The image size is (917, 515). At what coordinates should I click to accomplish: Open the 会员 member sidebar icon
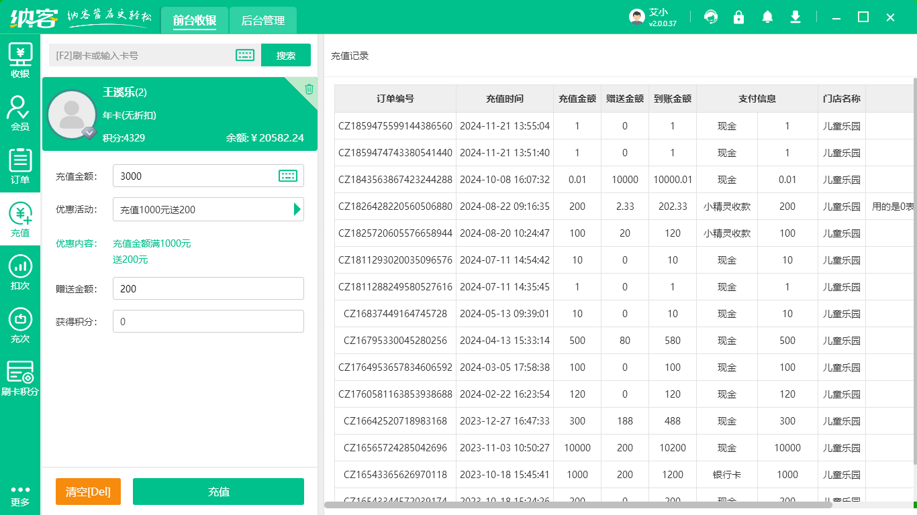point(20,113)
